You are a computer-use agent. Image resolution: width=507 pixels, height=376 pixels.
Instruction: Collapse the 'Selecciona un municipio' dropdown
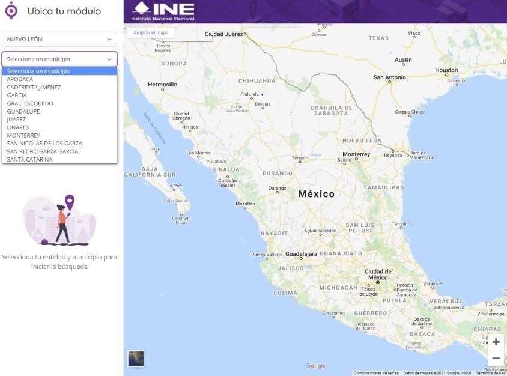pos(59,59)
